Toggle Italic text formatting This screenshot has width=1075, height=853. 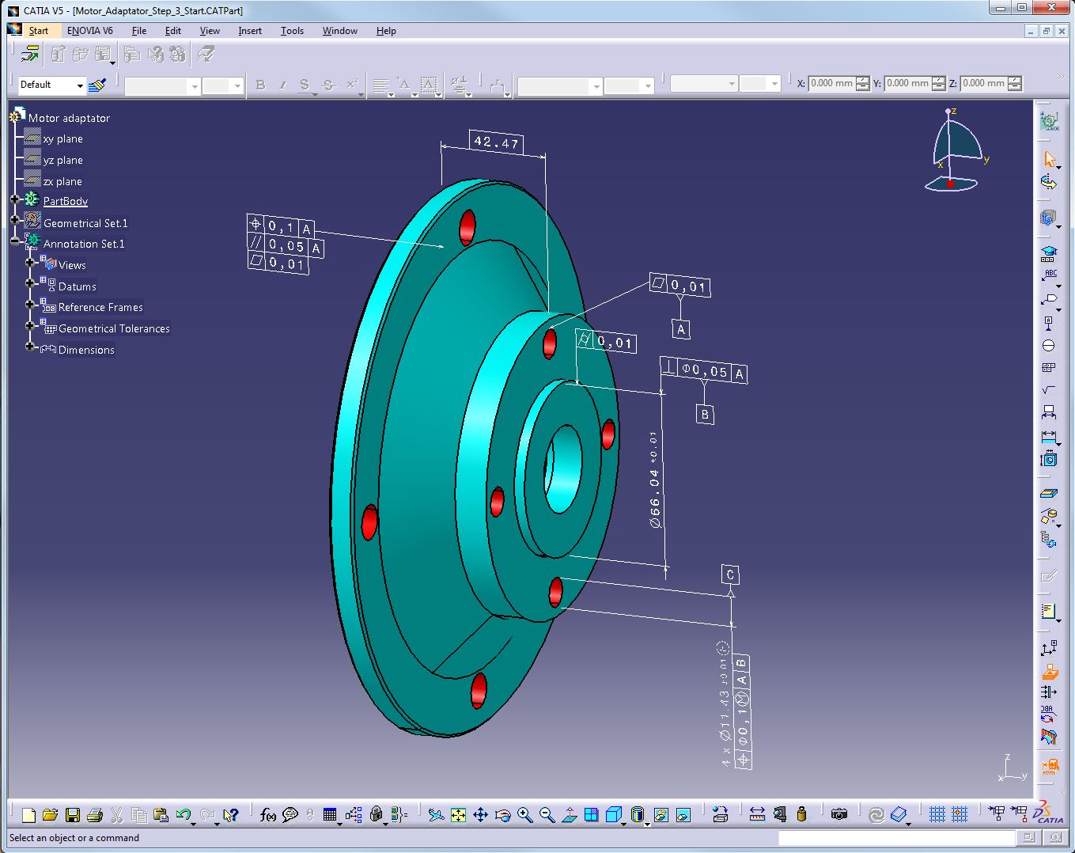click(x=282, y=85)
